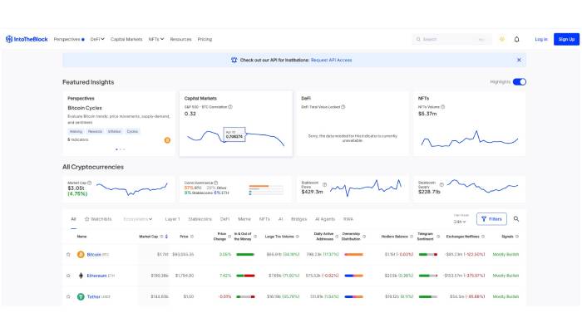The image size is (582, 332).
Task: Go to the Pricing page
Action: pyautogui.click(x=205, y=39)
